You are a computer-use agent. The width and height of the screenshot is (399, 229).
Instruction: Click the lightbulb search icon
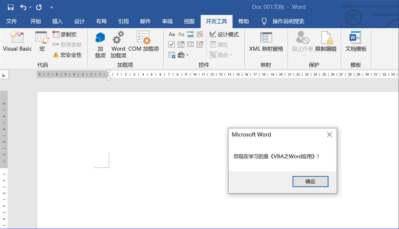click(x=264, y=21)
